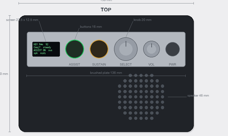The width and height of the screenshot is (228, 136).
Task: Click the 'SUSTAIN' label text
Action: click(x=99, y=65)
